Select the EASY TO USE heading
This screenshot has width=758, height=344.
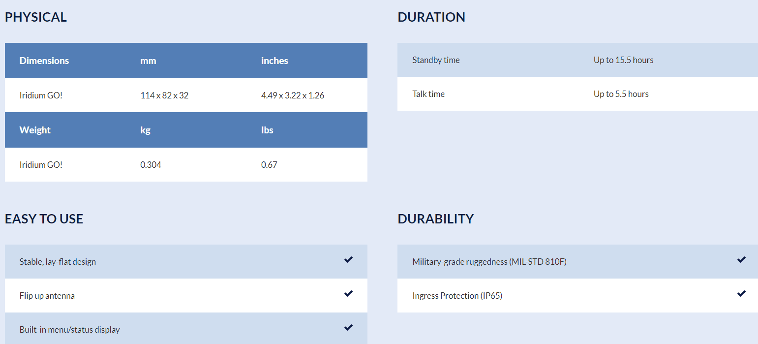tap(44, 219)
